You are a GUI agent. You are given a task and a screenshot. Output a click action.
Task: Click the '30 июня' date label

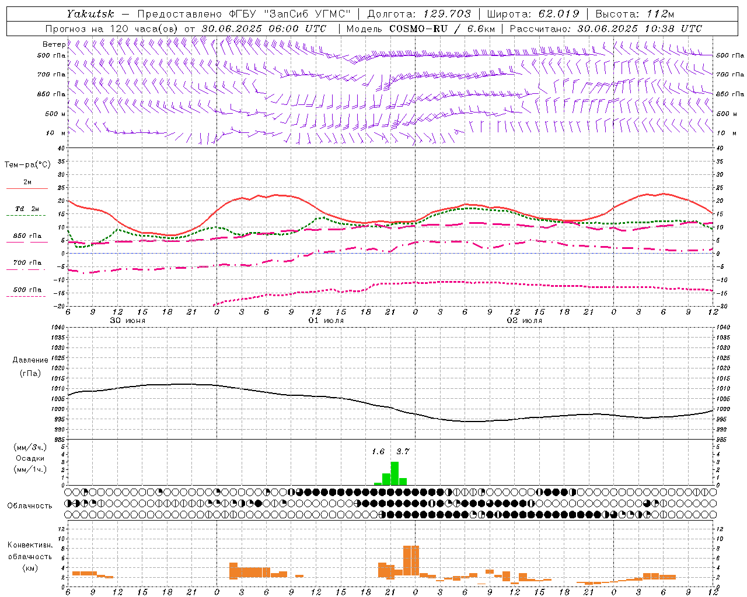128,321
